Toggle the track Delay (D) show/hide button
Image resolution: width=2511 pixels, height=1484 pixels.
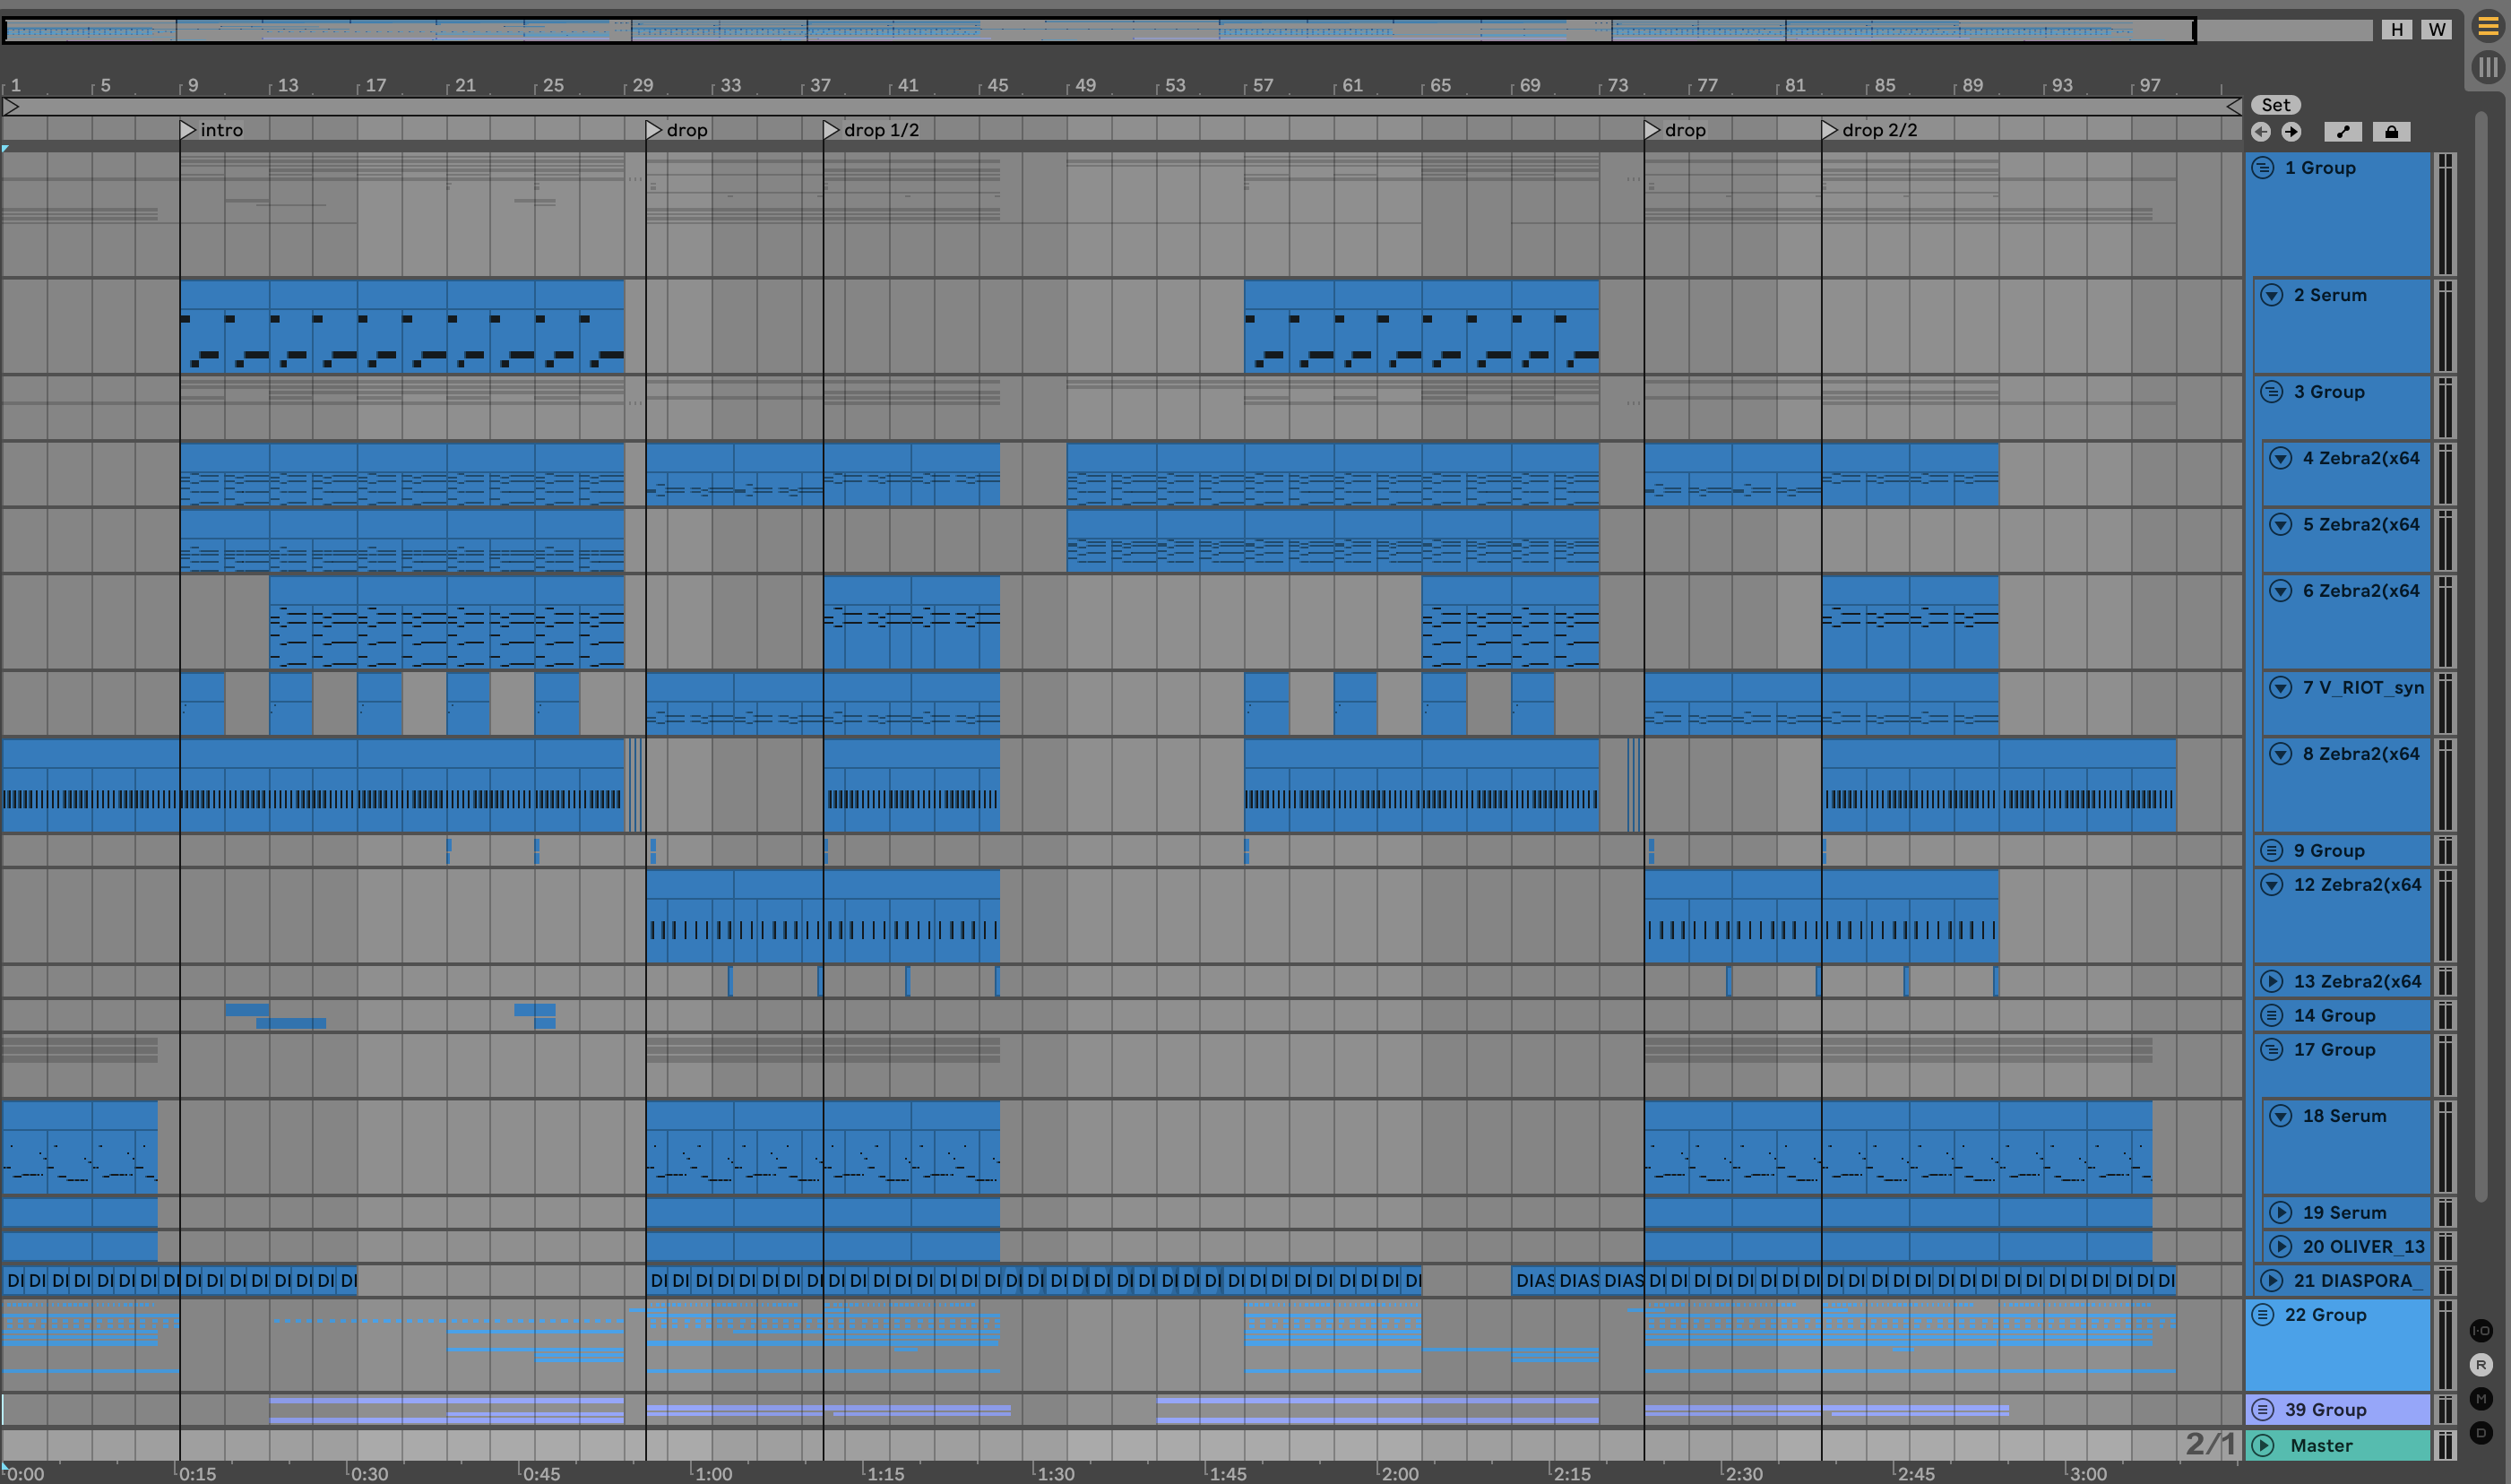click(2481, 1433)
